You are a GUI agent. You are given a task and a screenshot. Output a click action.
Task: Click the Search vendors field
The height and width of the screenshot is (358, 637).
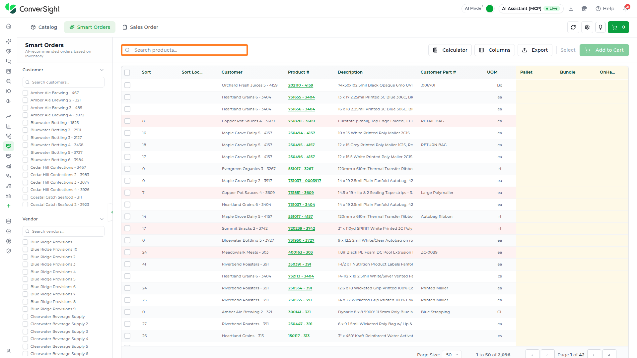[63, 231]
